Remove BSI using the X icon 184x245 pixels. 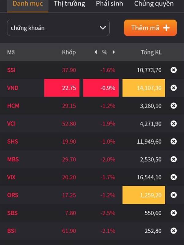(174, 231)
